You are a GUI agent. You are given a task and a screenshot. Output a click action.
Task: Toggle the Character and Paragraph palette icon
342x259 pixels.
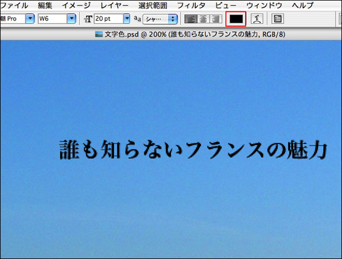278,19
